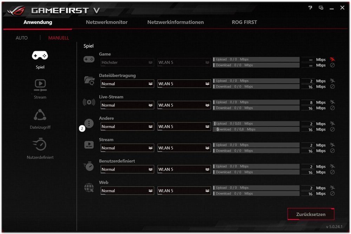Open Benutzerdefiniert priority dropdown
351x234 pixels.
[x=127, y=169]
